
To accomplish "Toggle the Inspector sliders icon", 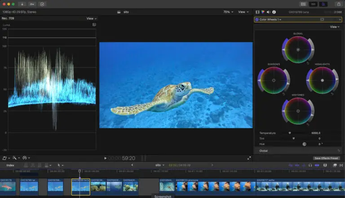I will coord(323,4).
